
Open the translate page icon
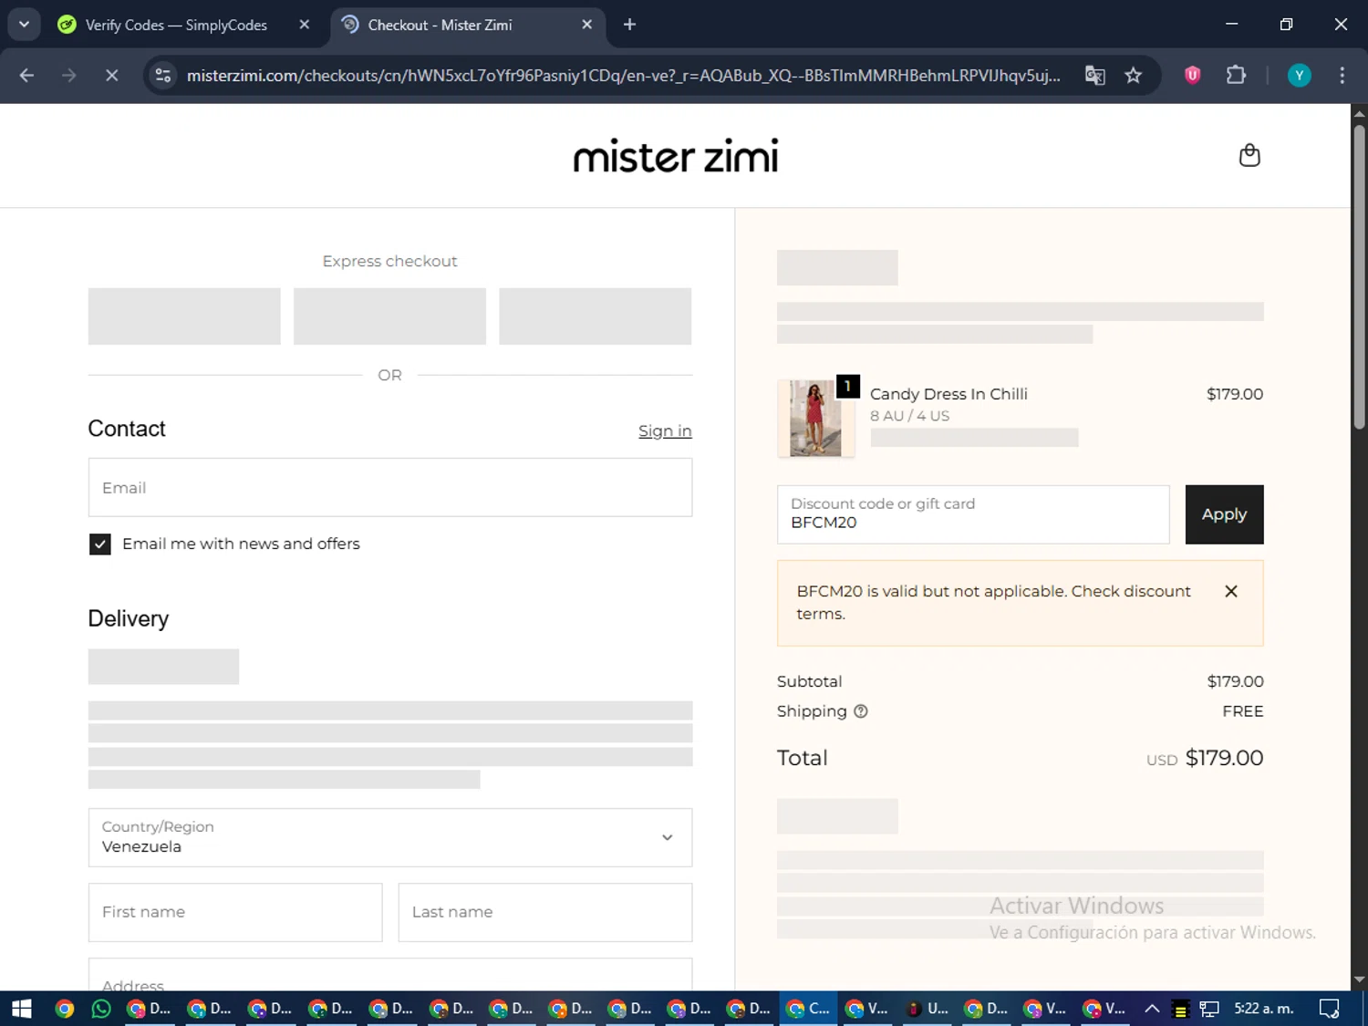(x=1094, y=76)
